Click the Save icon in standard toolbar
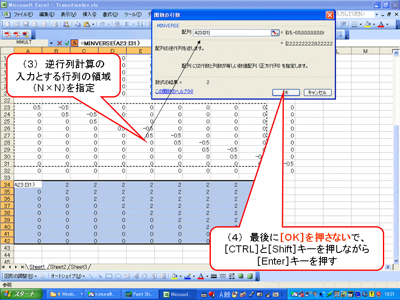400x300 pixels. pos(26,24)
